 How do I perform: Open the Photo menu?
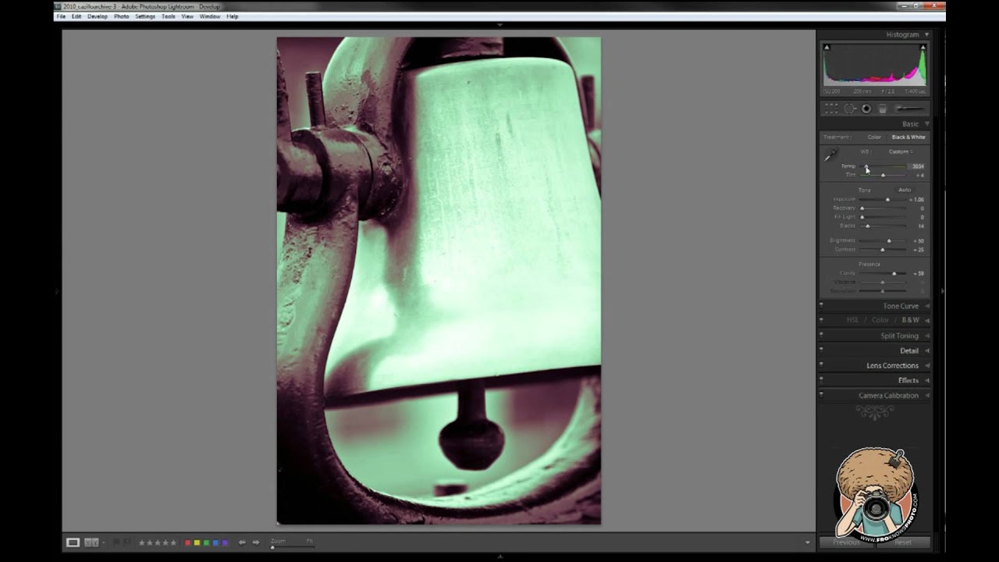tap(122, 16)
